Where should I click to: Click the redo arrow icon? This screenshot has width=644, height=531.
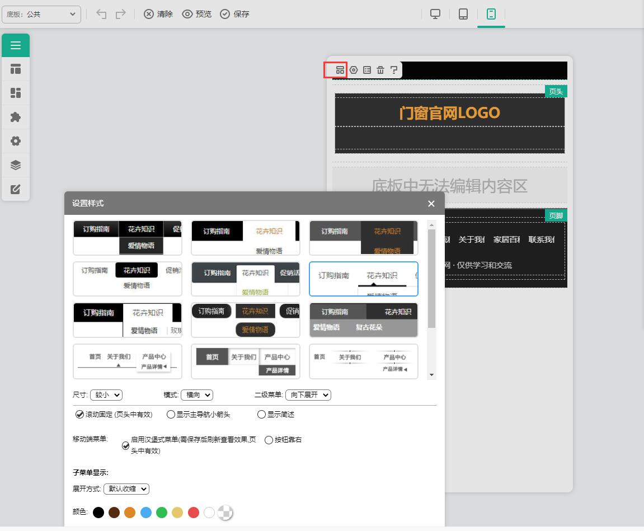120,14
